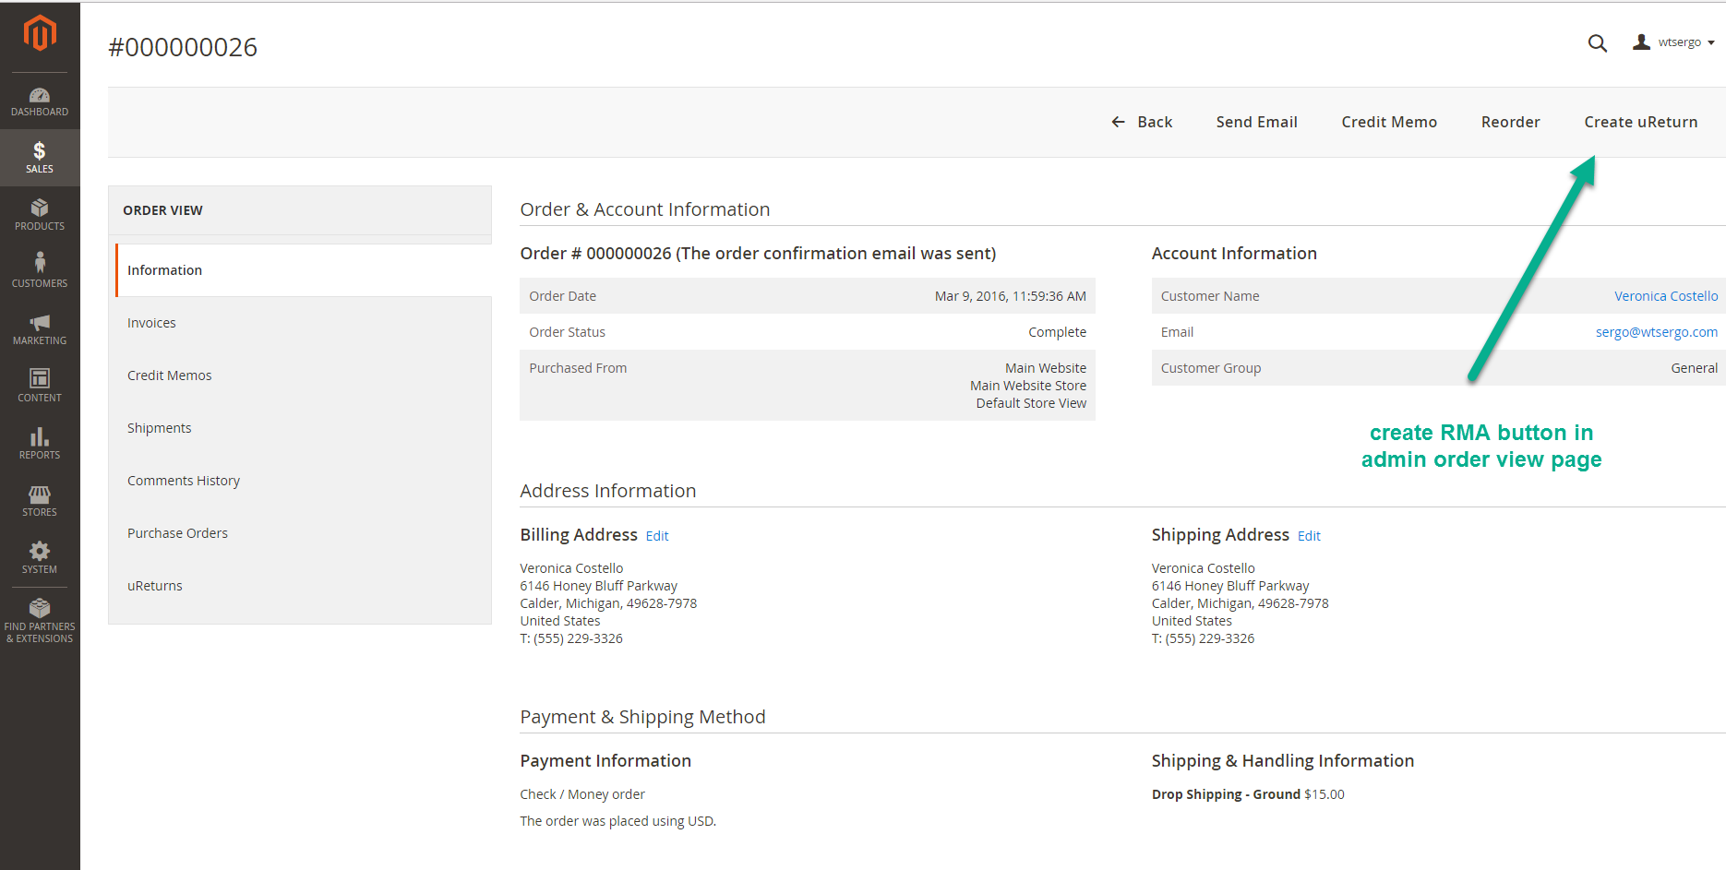Image resolution: width=1726 pixels, height=870 pixels.
Task: Click the Check / Money order text
Action: click(582, 794)
